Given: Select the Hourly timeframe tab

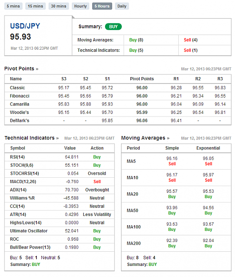Looking at the screenshot, I should (80, 6).
